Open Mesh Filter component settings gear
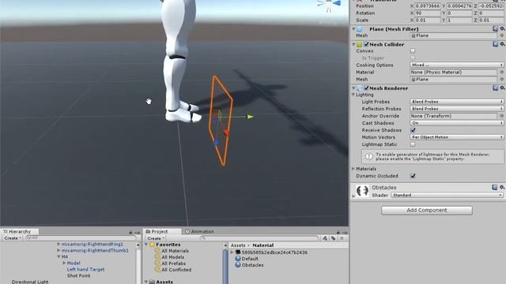 tap(502, 28)
